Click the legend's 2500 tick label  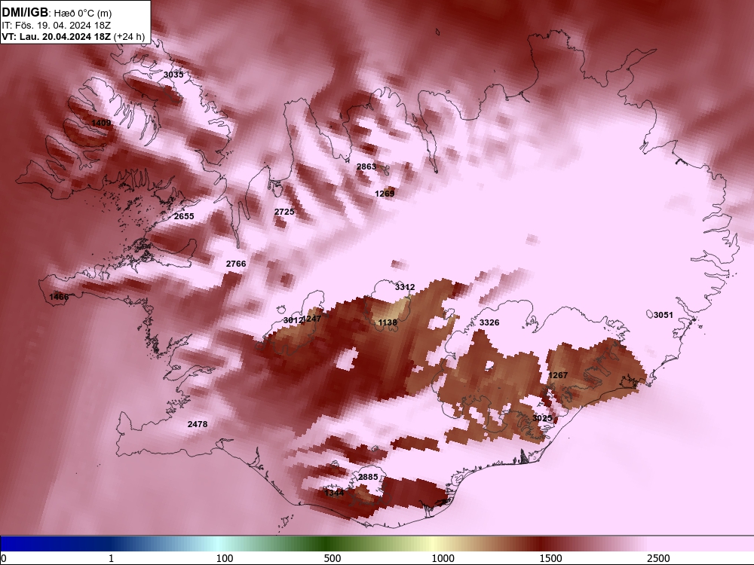click(658, 558)
